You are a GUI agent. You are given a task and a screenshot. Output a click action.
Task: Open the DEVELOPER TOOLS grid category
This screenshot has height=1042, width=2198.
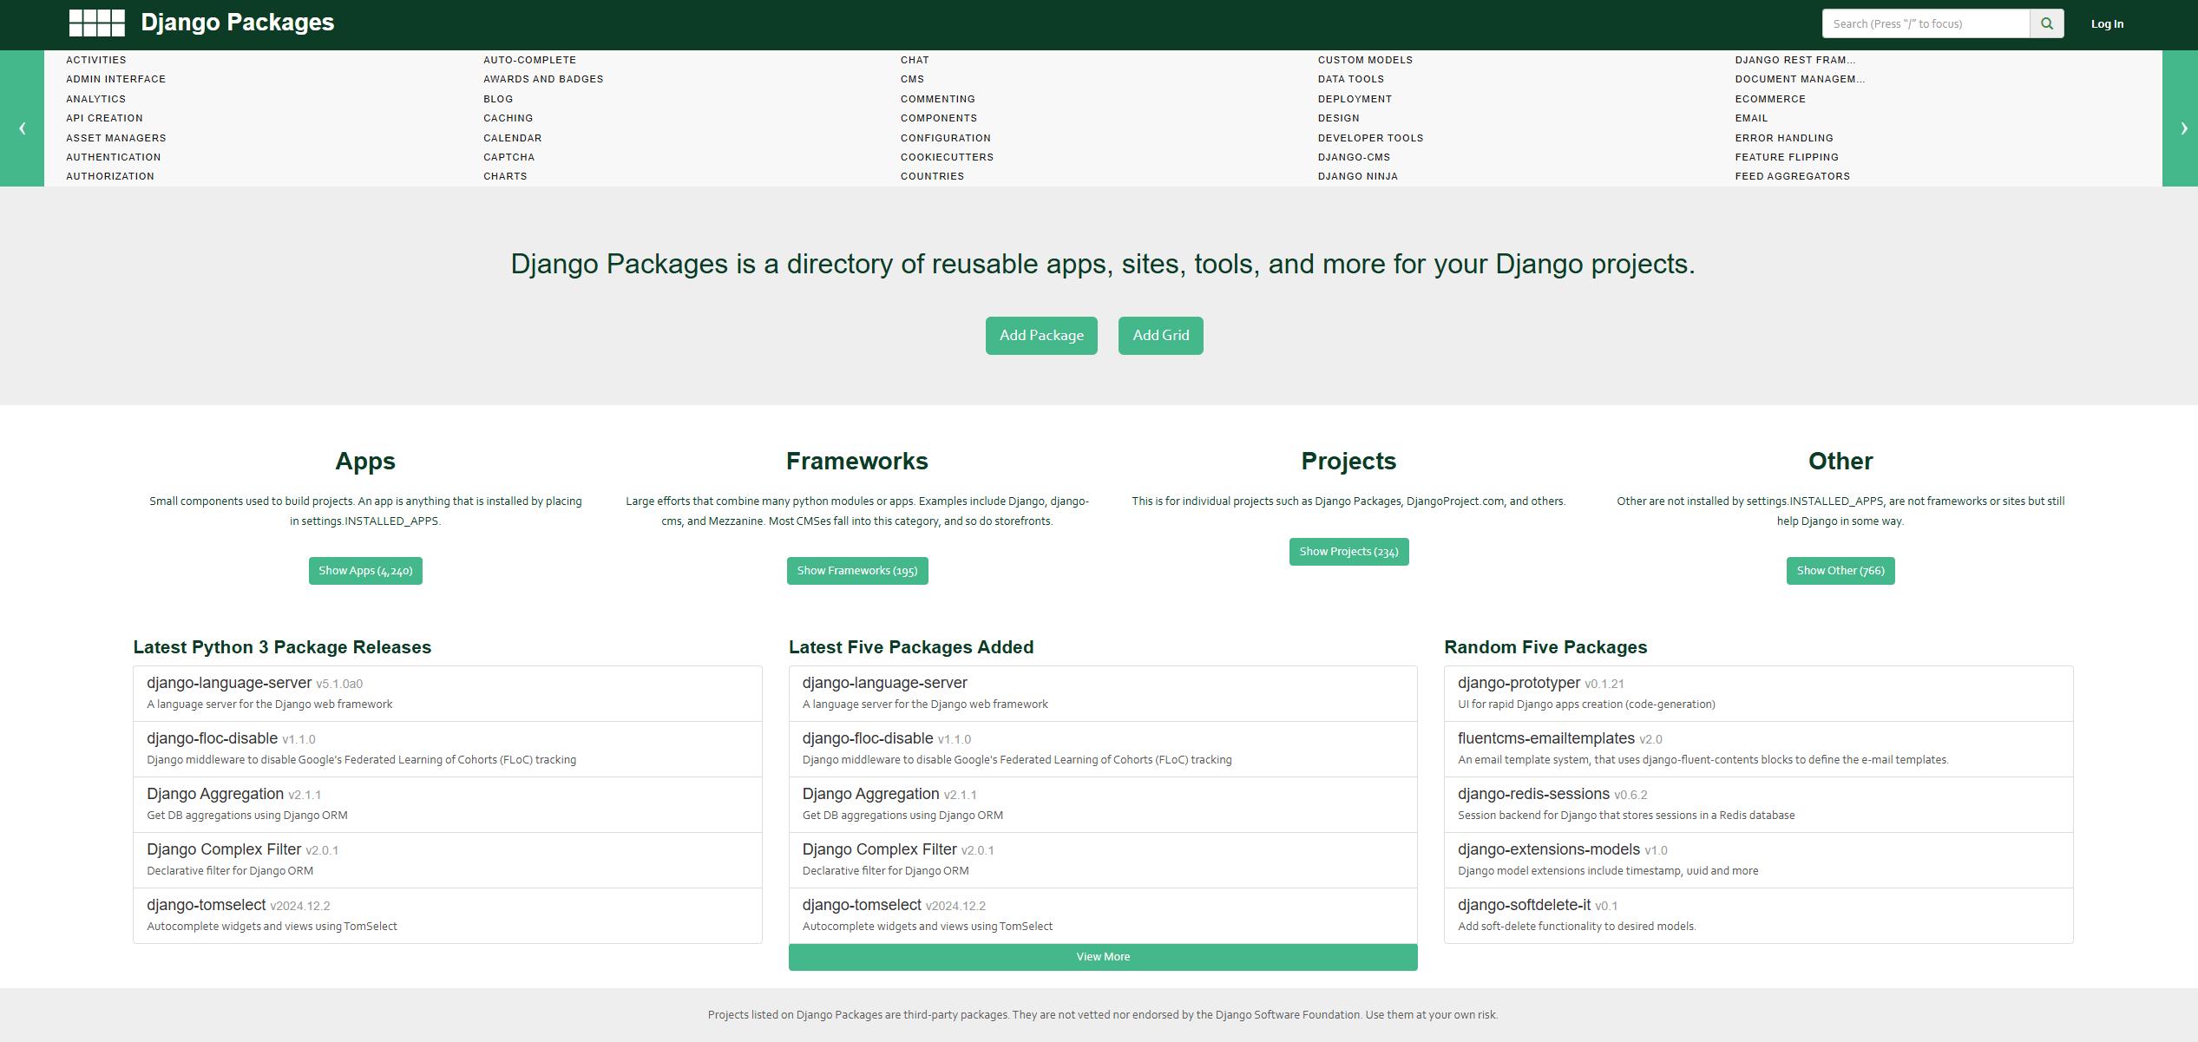pyautogui.click(x=1371, y=138)
